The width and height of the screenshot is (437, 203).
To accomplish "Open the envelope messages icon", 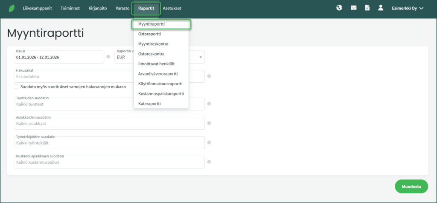I will coord(353,8).
